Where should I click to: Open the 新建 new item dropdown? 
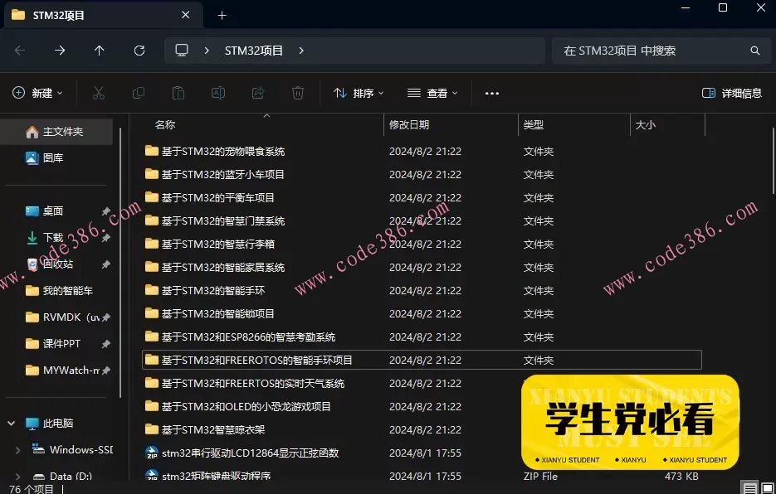(37, 92)
